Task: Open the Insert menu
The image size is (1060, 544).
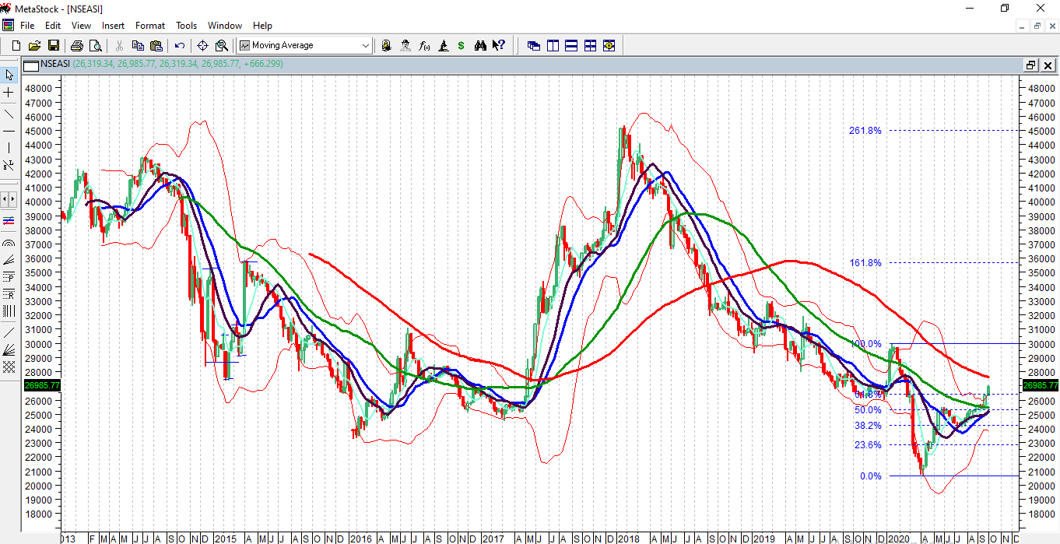Action: (114, 26)
